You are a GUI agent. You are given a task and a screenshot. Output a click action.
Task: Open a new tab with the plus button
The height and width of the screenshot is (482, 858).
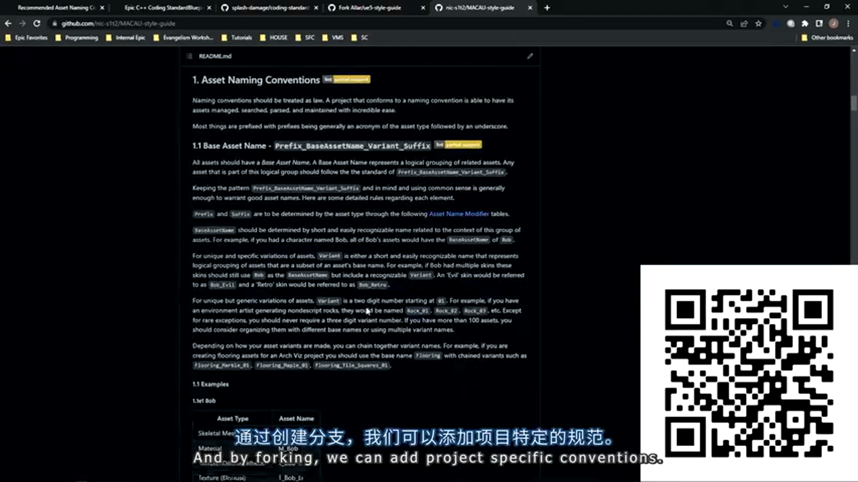point(547,8)
